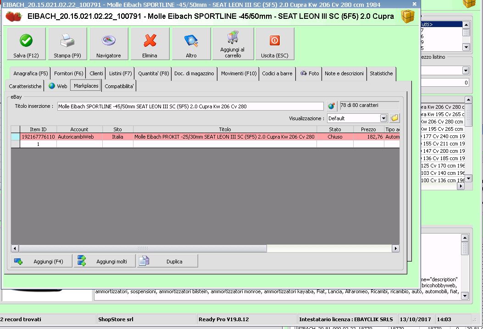Open the Movimenti (F10) tab

tap(239, 73)
